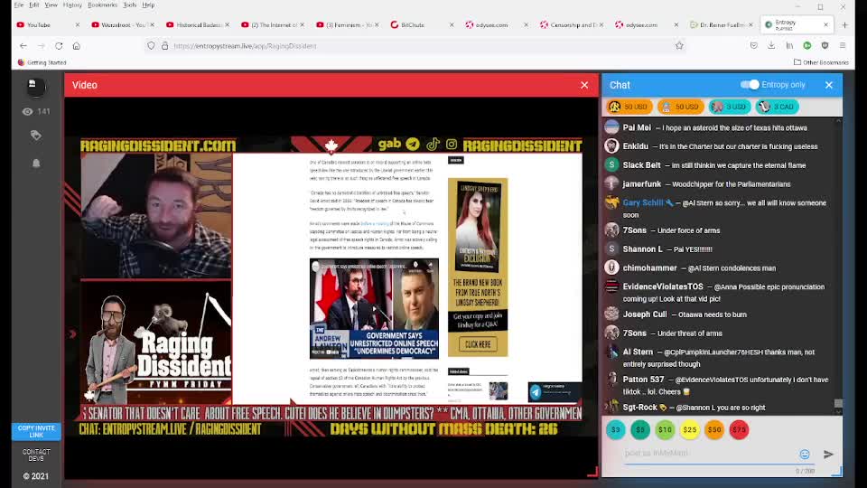The height and width of the screenshot is (488, 867).
Task: Select the $25 donation button
Action: coord(689,430)
